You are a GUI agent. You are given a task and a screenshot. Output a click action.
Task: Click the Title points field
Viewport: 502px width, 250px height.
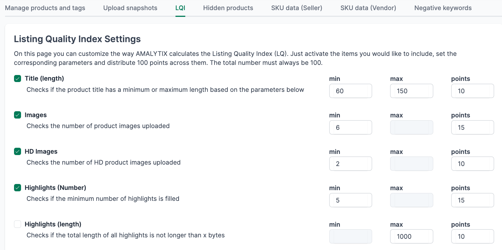point(472,91)
